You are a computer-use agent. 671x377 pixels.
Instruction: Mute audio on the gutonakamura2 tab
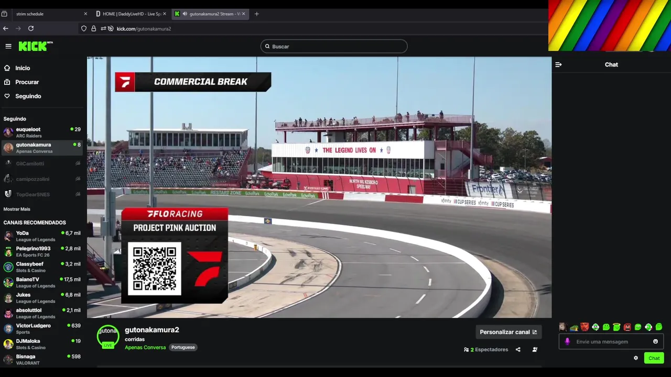[x=185, y=14]
